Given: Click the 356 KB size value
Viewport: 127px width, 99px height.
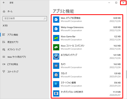Looking at the screenshot, I should [117, 83].
